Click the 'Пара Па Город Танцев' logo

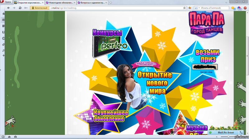coord(206,24)
